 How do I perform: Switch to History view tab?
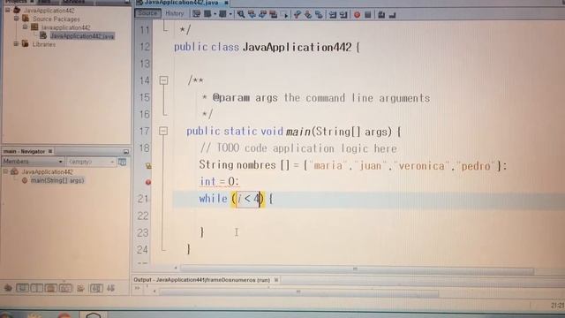coord(175,13)
